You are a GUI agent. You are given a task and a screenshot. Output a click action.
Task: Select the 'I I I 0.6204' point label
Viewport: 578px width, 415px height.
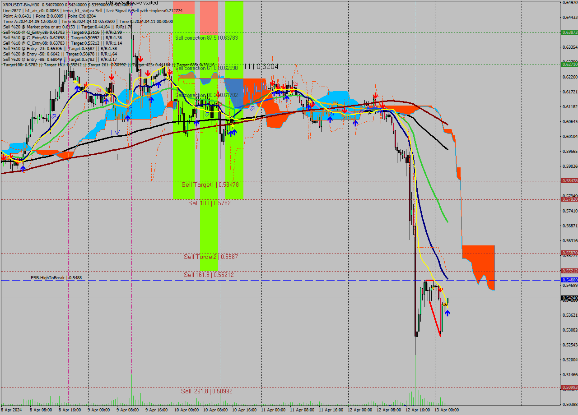(x=261, y=66)
